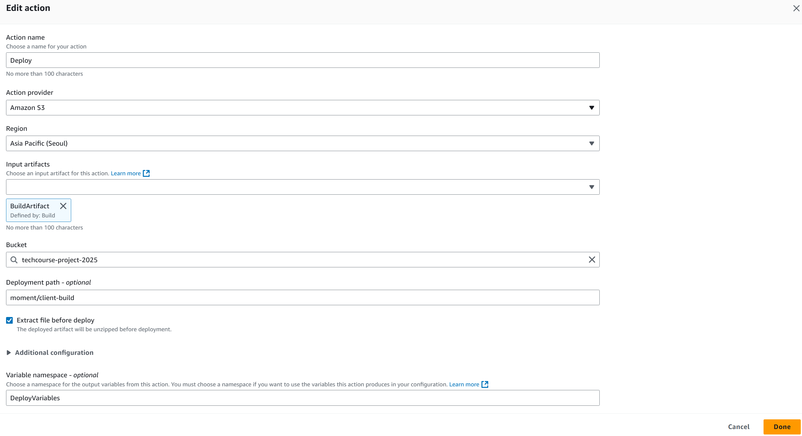Clear the Bucket field value
This screenshot has width=802, height=436.
[x=592, y=260]
